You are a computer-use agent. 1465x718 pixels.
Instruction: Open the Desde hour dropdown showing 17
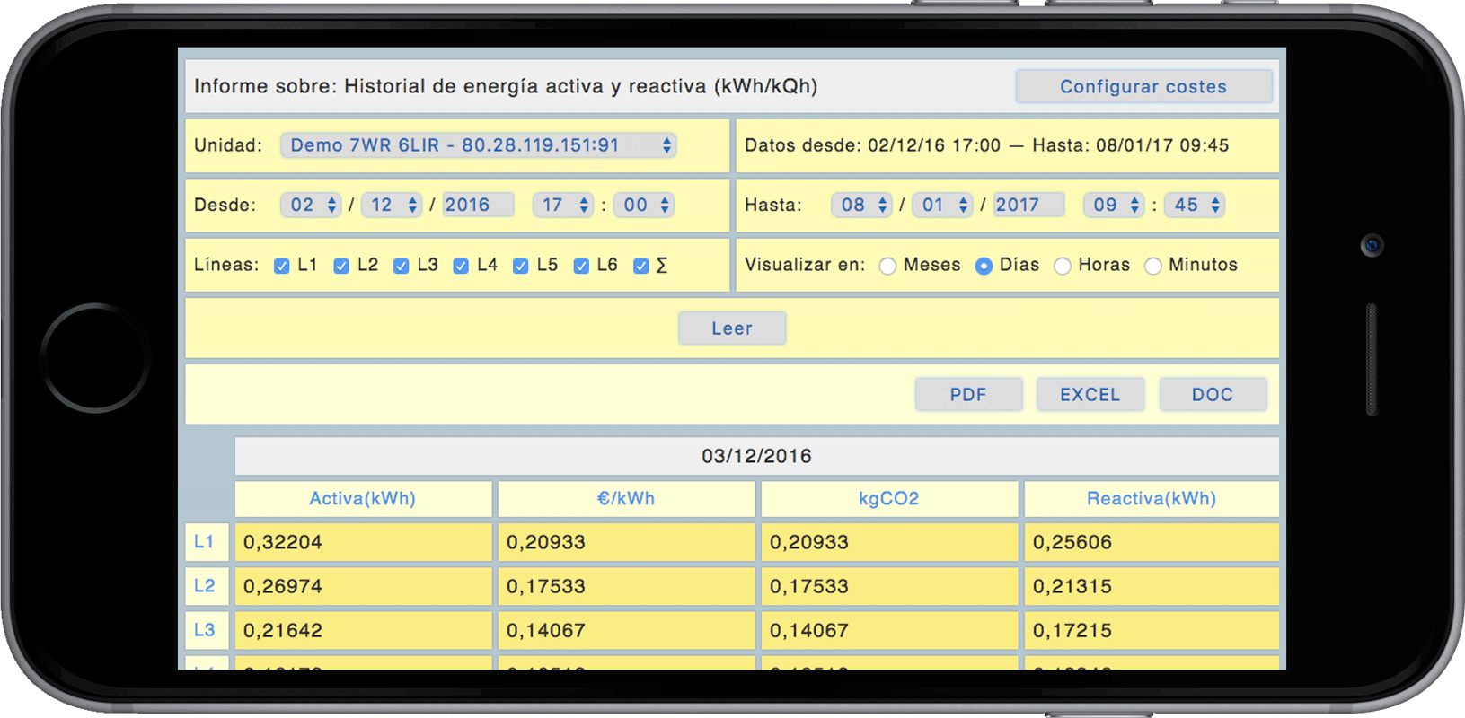pos(563,205)
